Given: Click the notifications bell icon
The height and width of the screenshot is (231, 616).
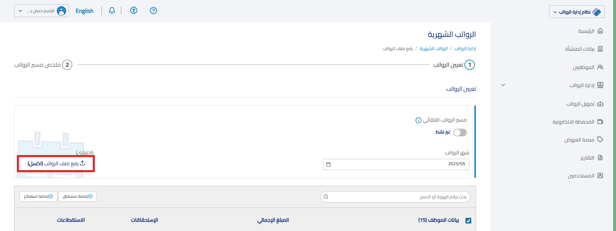Looking at the screenshot, I should click(112, 11).
